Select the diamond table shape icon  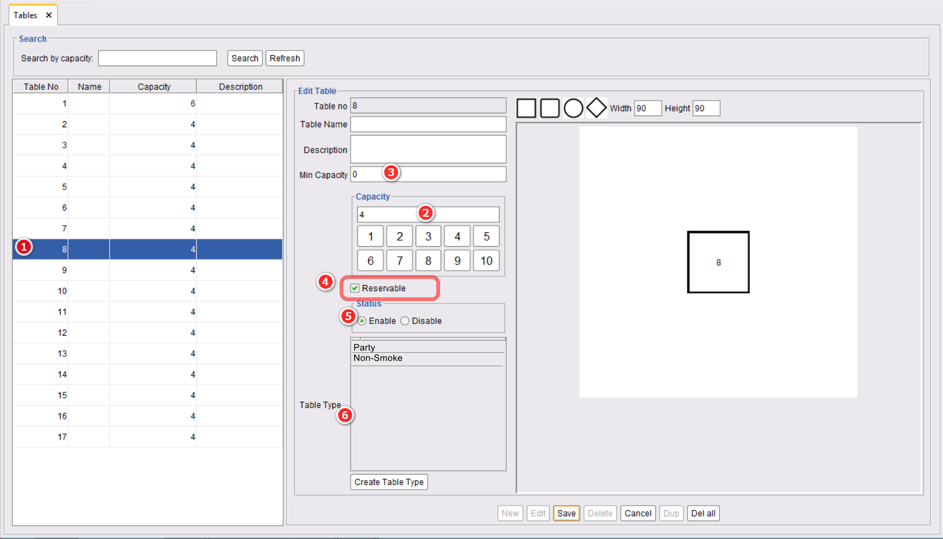(597, 108)
